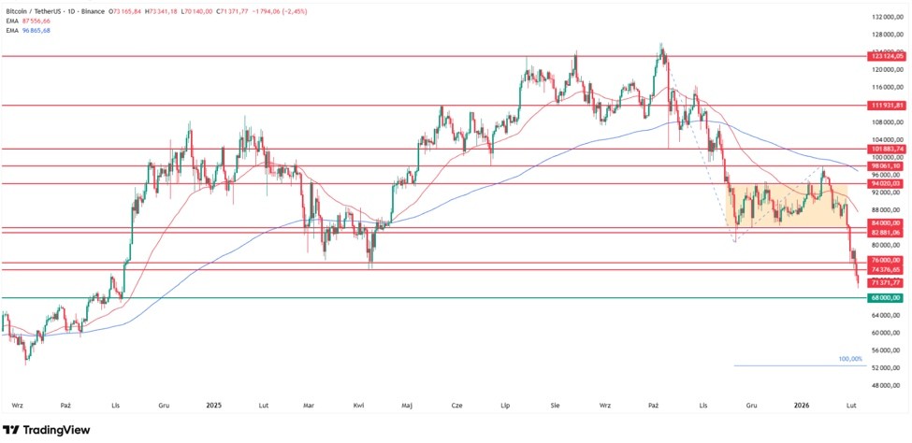The height and width of the screenshot is (443, 912).
Task: Click the 2025 marker on time axis
Action: (x=213, y=406)
